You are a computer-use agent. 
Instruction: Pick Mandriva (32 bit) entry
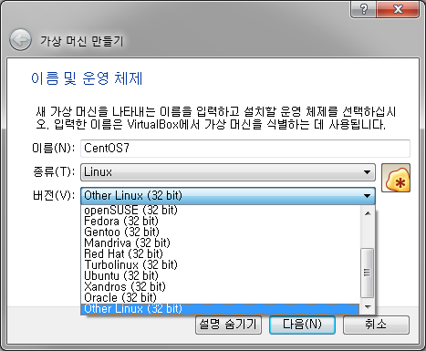click(x=220, y=243)
